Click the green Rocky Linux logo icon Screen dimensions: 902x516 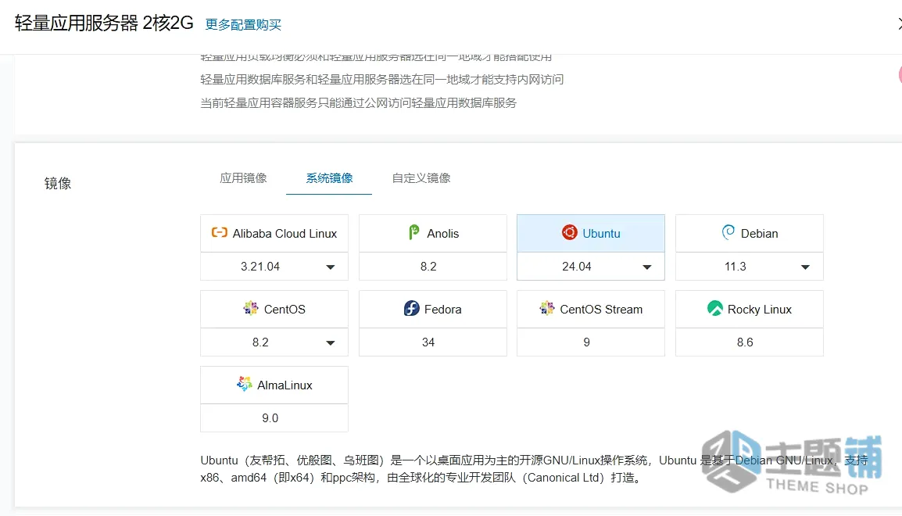tap(714, 308)
